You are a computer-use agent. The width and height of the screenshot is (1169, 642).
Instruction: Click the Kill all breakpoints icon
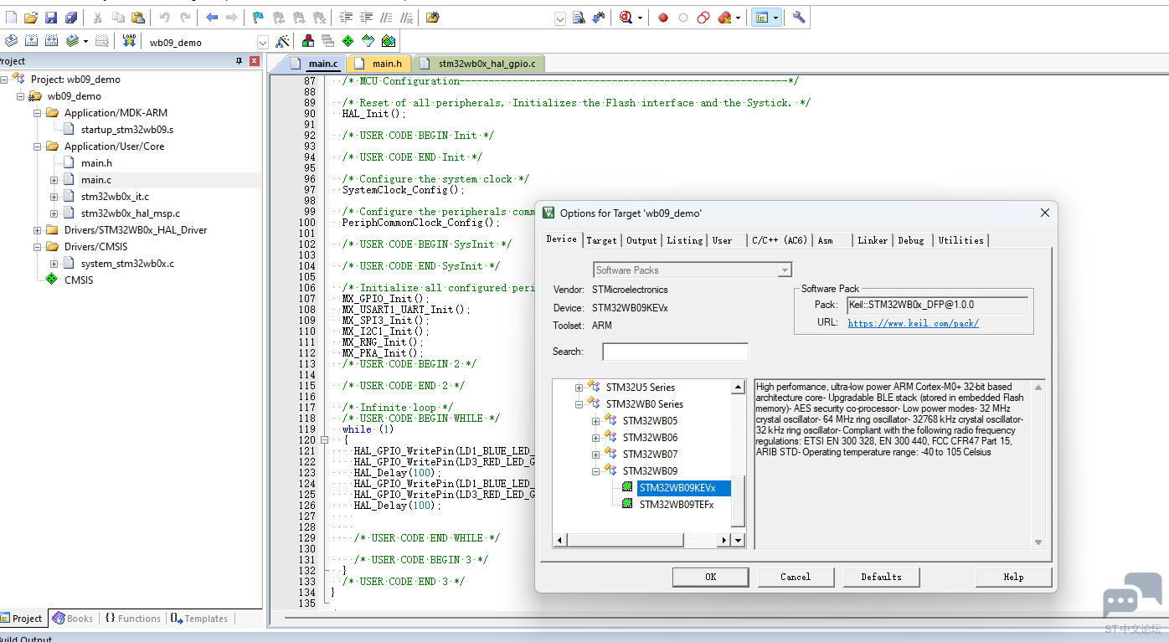[725, 18]
